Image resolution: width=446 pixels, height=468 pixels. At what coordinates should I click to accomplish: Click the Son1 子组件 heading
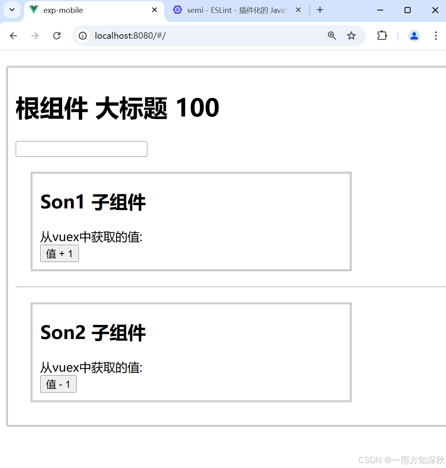tap(93, 202)
